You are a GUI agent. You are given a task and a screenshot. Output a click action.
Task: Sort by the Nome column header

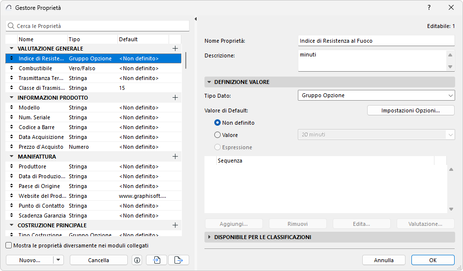[x=42, y=39]
